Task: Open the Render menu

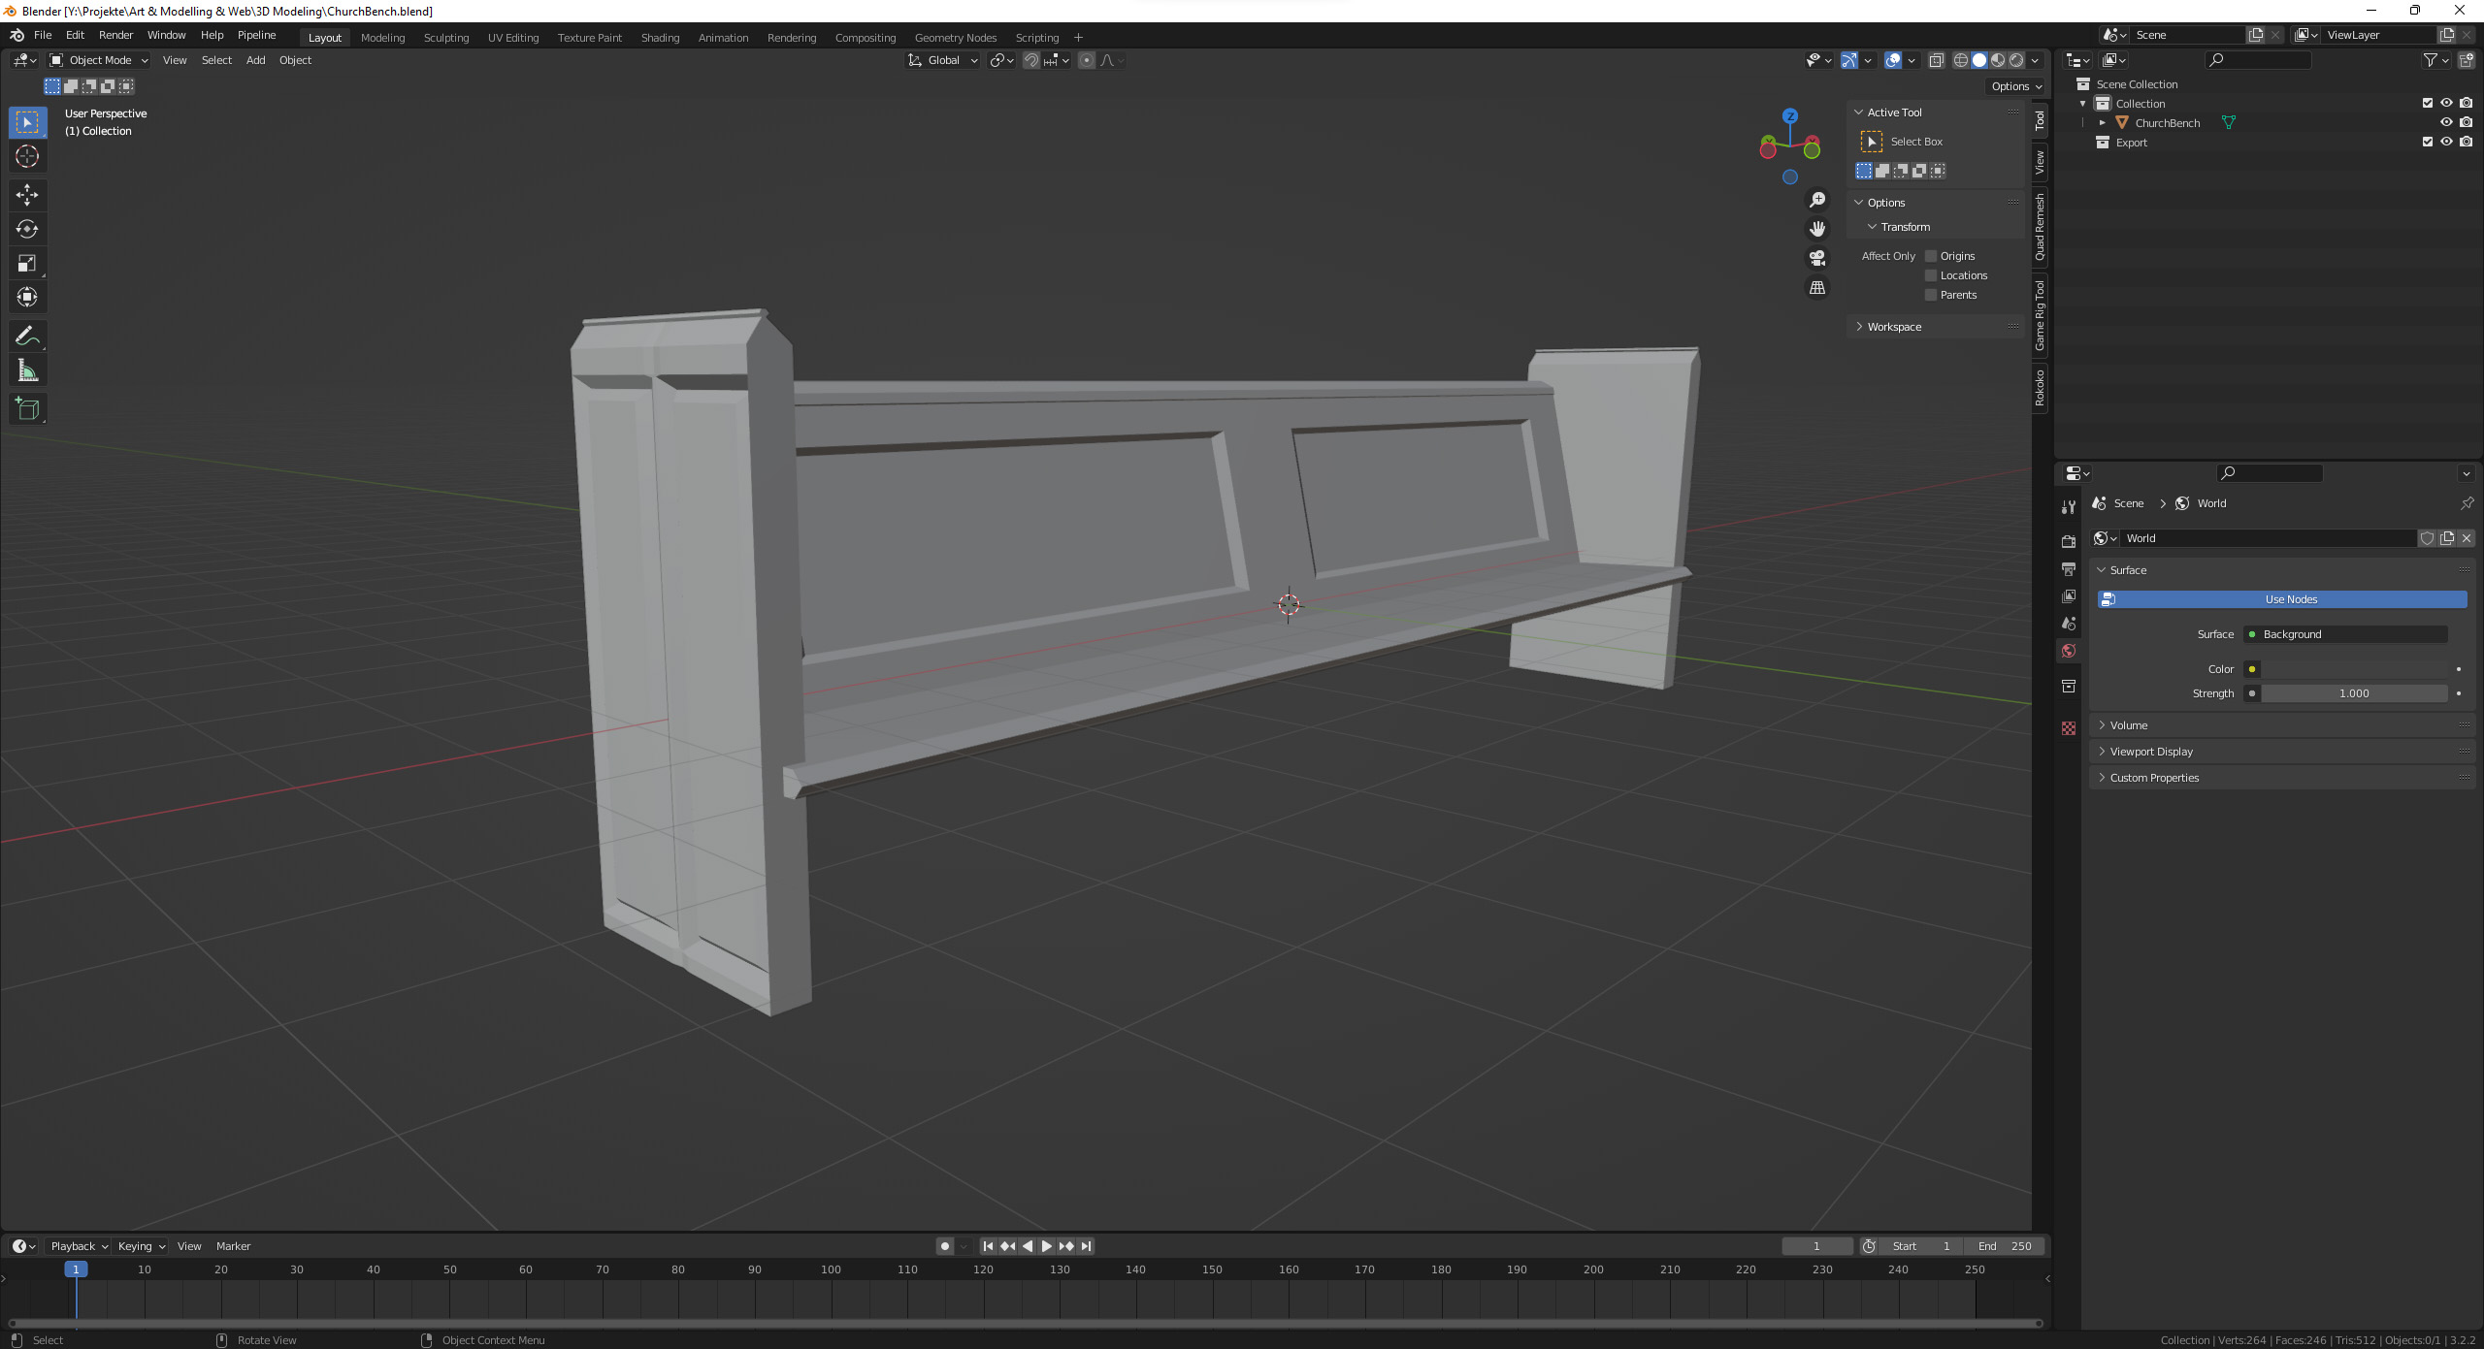Action: [115, 35]
